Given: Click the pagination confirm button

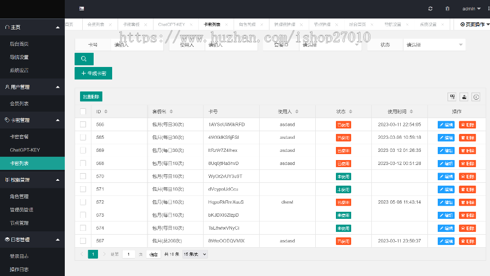Looking at the screenshot, I should coord(154,254).
